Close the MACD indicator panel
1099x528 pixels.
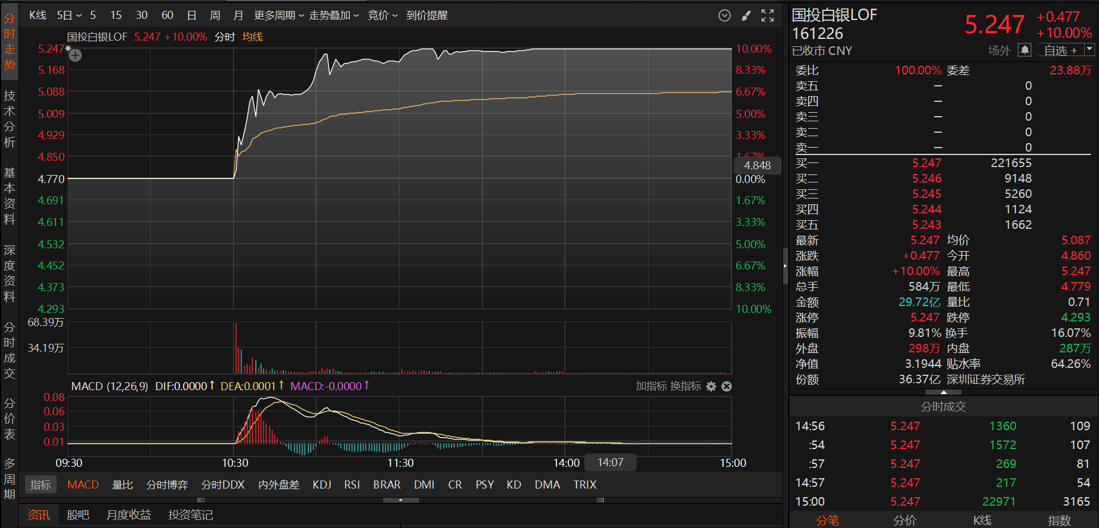726,387
